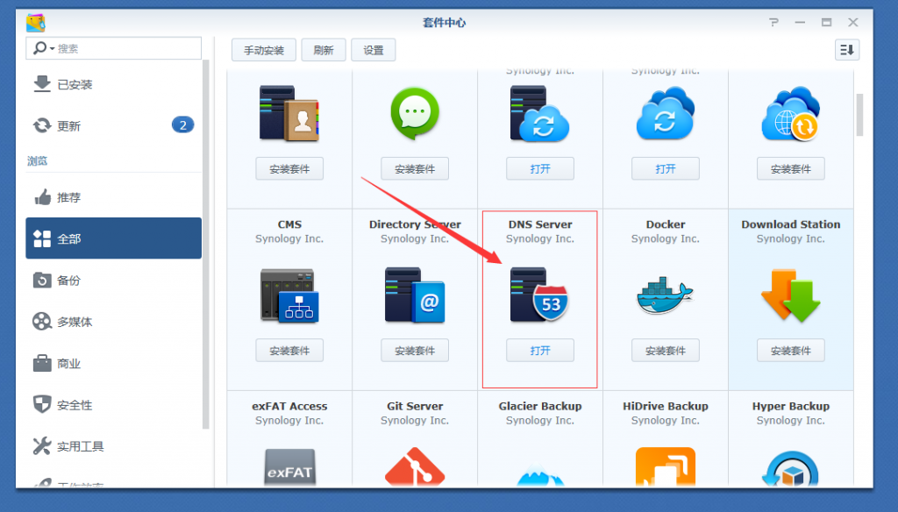Install the contacts server package
898x512 pixels.
click(x=289, y=168)
